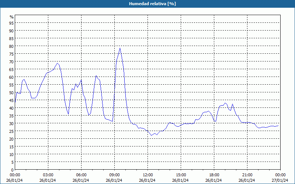The height and width of the screenshot is (184, 295).
Task: Select the 03:00 time label
Action: (48, 175)
